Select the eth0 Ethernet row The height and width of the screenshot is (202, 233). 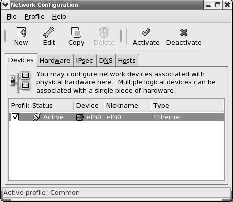[x=116, y=117]
